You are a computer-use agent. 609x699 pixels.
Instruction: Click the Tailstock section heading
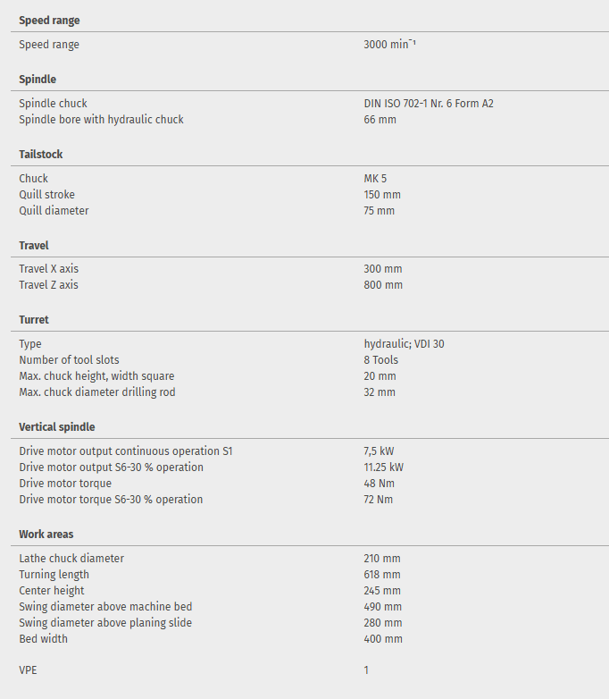coord(41,155)
